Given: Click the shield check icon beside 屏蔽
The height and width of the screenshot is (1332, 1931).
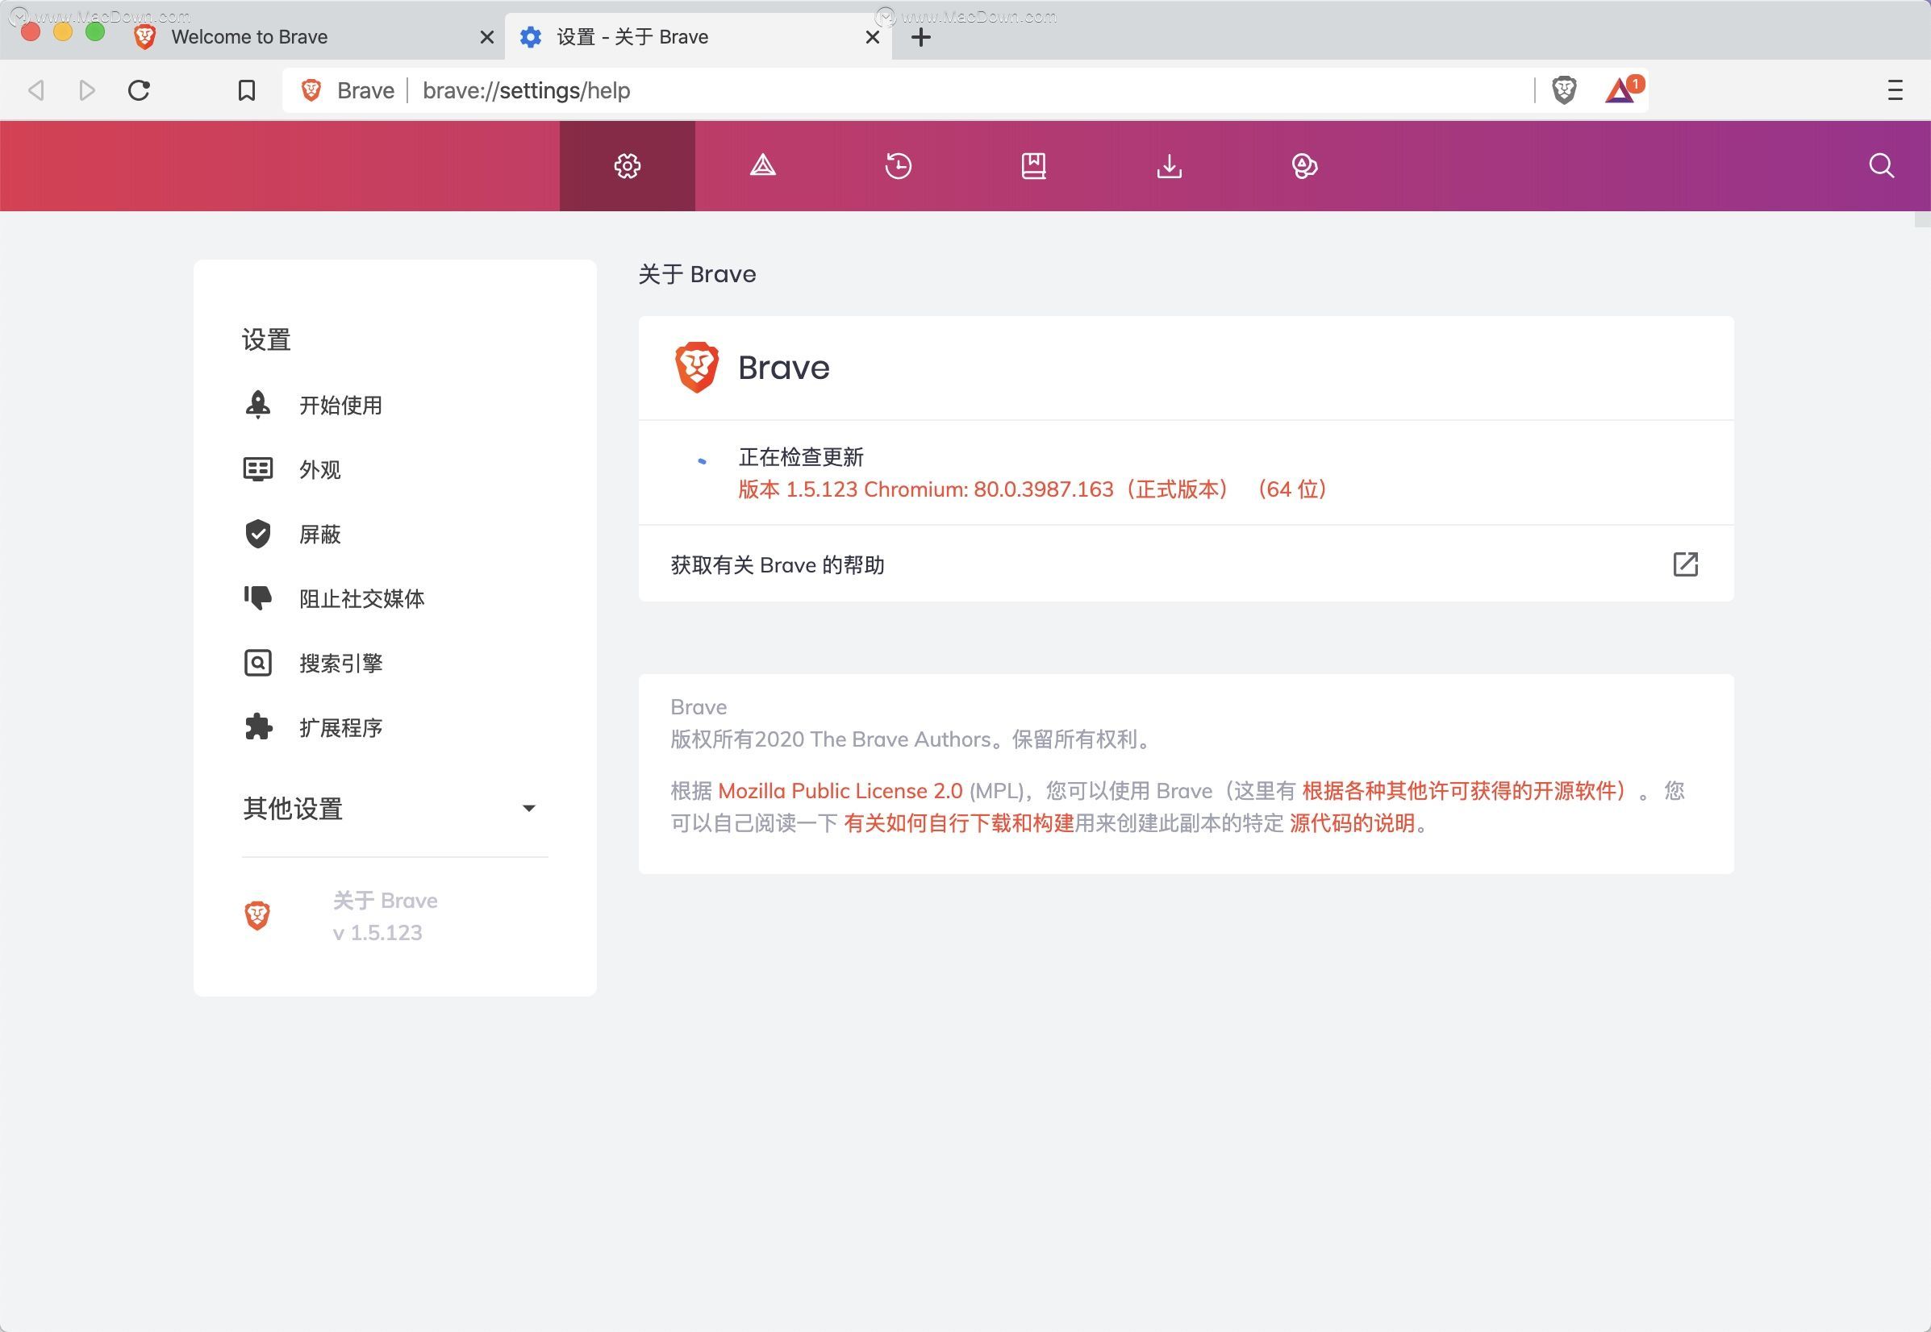Looking at the screenshot, I should tap(258, 534).
